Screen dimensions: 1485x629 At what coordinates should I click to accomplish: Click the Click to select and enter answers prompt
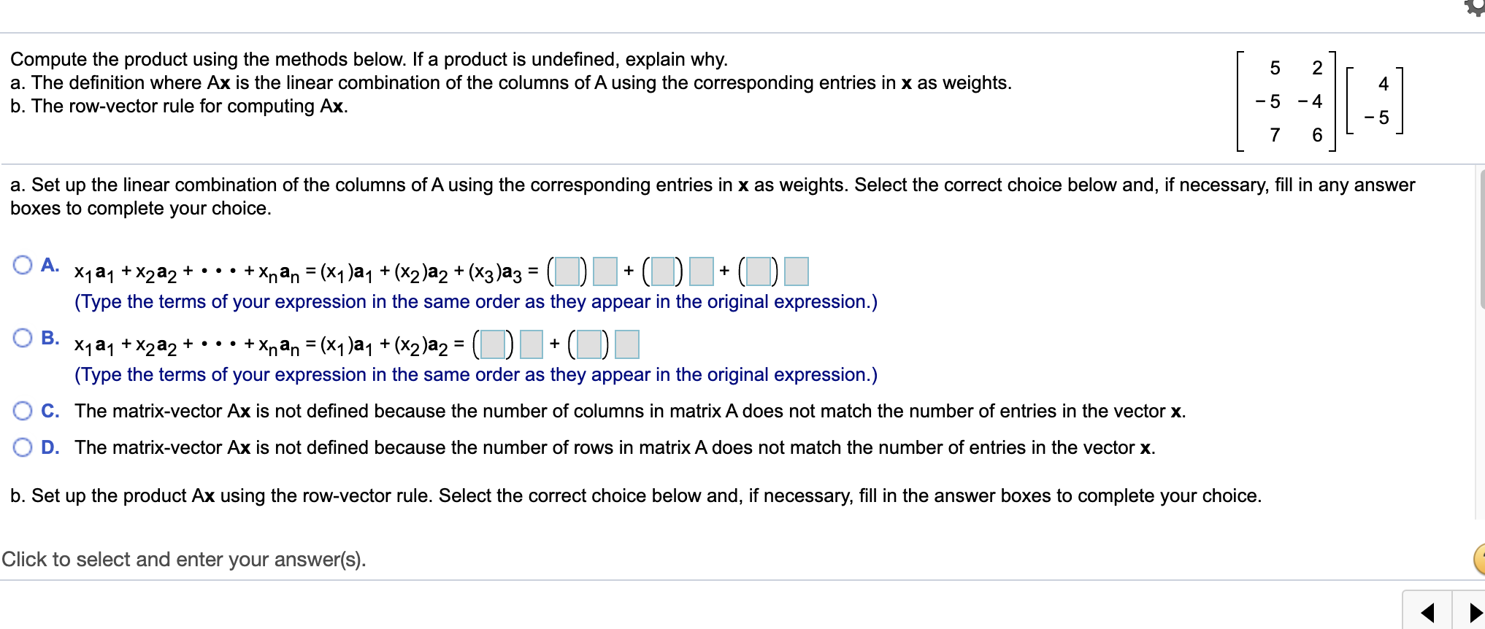pos(184,560)
